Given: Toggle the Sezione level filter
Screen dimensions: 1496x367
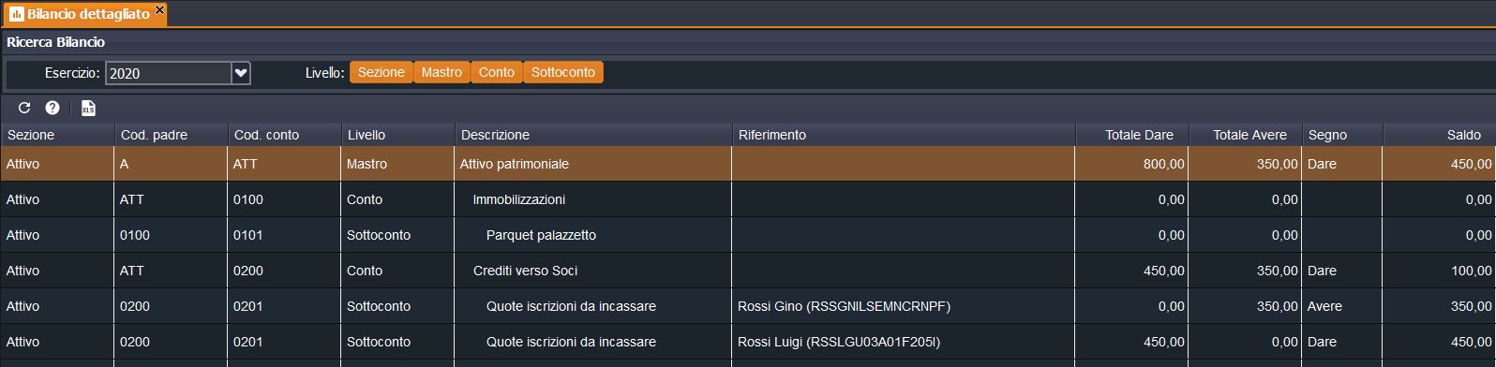Looking at the screenshot, I should tap(381, 72).
